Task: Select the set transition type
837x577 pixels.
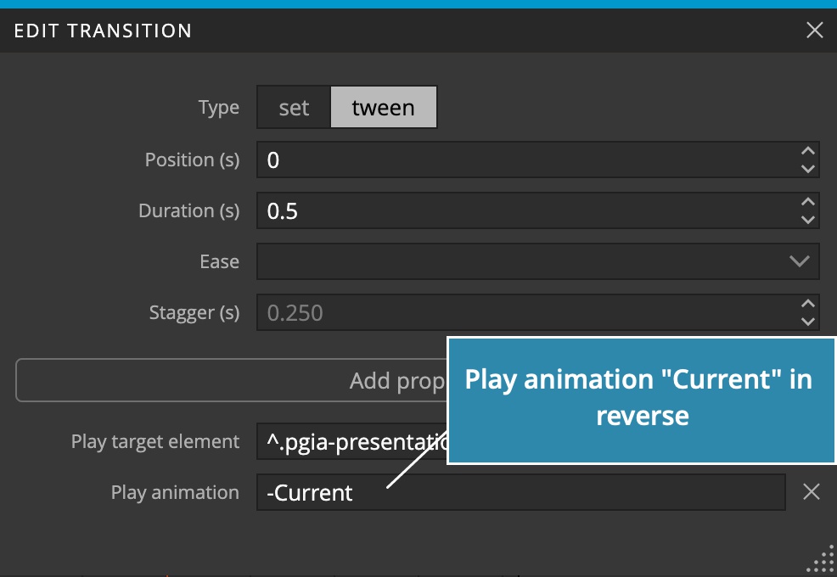Action: pyautogui.click(x=294, y=107)
